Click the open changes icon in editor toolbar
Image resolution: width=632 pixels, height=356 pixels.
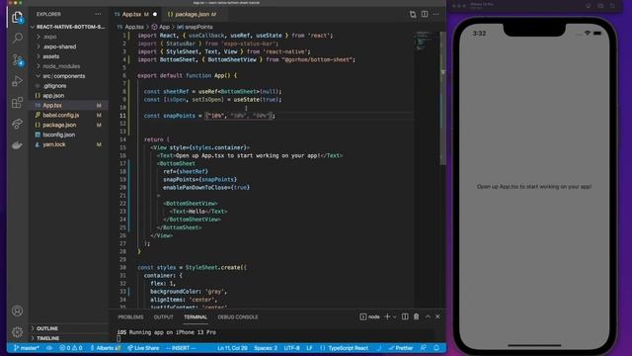click(413, 14)
